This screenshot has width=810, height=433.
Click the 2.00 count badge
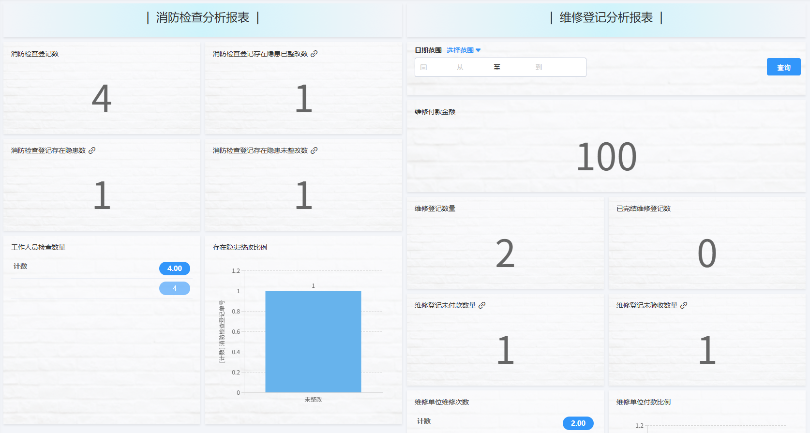coord(578,423)
